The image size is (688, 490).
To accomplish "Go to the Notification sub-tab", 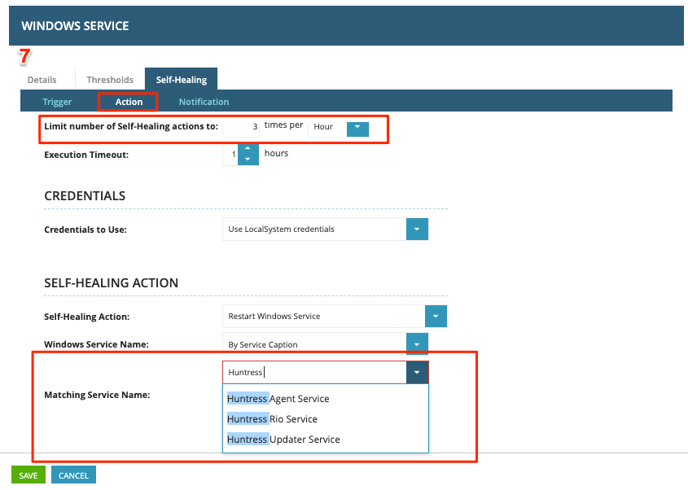I will click(x=204, y=102).
